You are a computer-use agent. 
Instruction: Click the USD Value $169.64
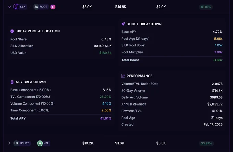click(x=105, y=53)
